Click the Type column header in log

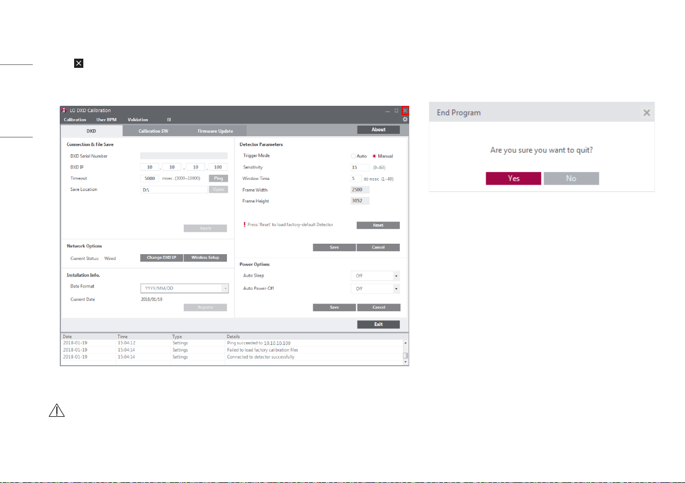click(x=177, y=336)
